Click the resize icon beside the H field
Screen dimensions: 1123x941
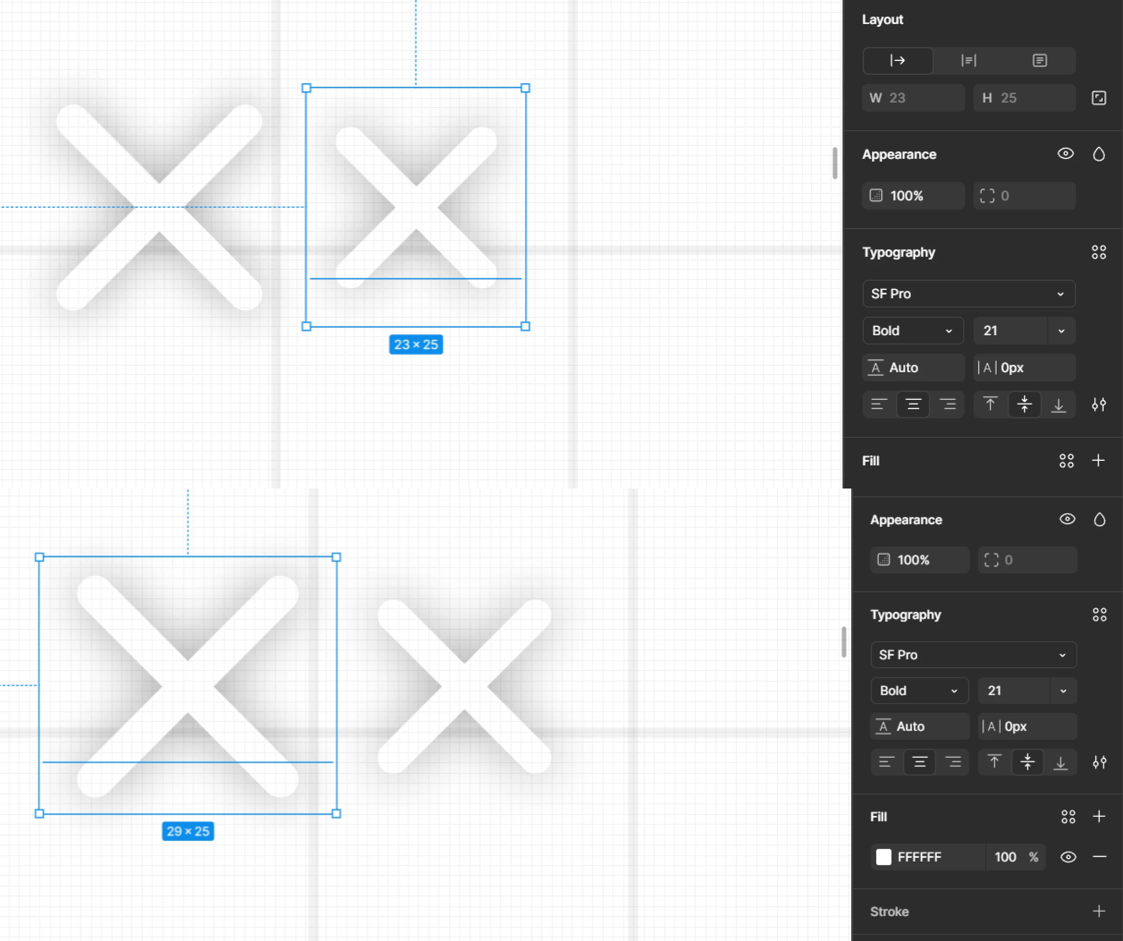(1099, 98)
